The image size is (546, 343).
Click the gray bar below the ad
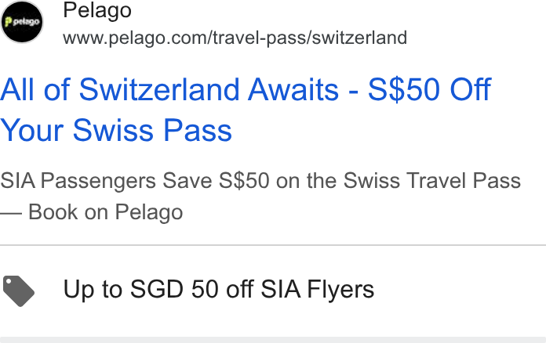[x=273, y=340]
